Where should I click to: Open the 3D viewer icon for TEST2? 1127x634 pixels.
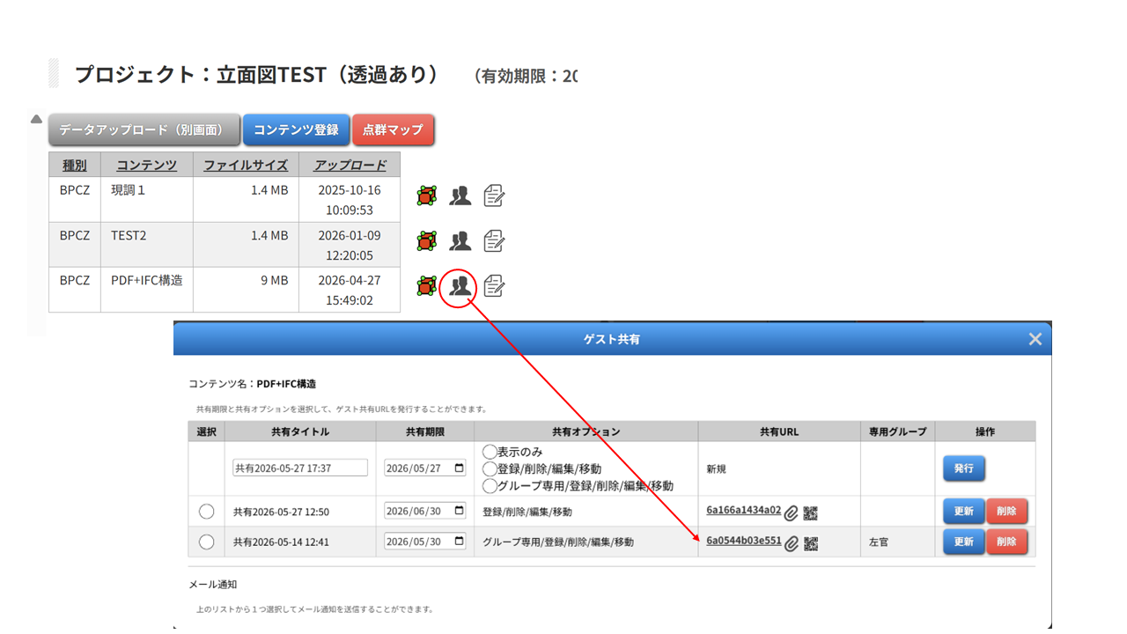click(427, 240)
